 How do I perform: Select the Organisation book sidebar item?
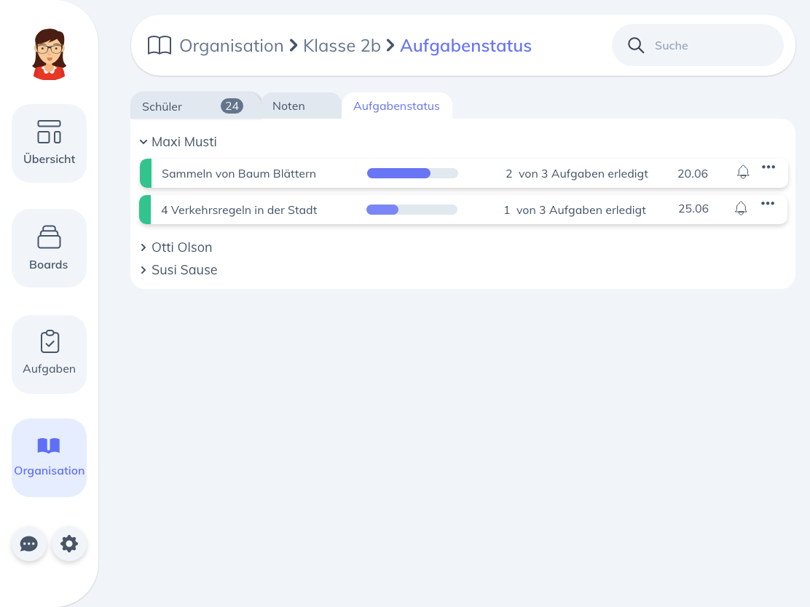pyautogui.click(x=49, y=457)
